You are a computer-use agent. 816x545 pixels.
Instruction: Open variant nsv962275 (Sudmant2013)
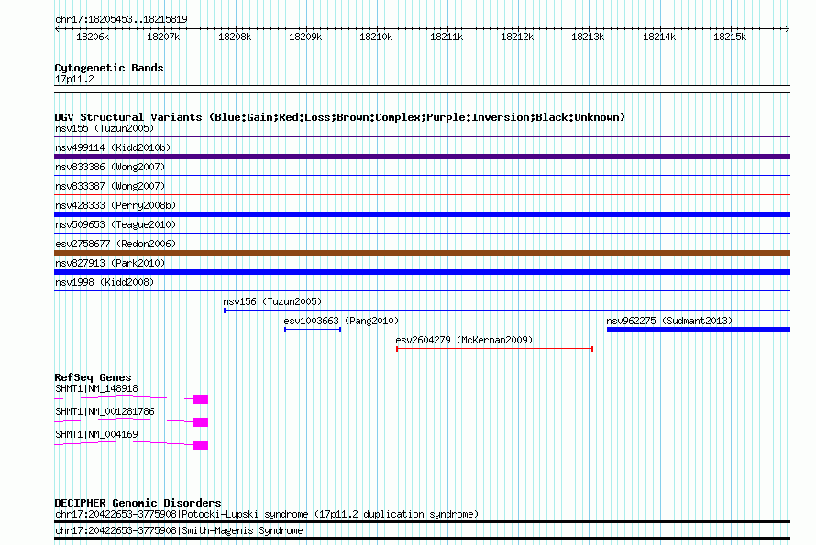669,321
